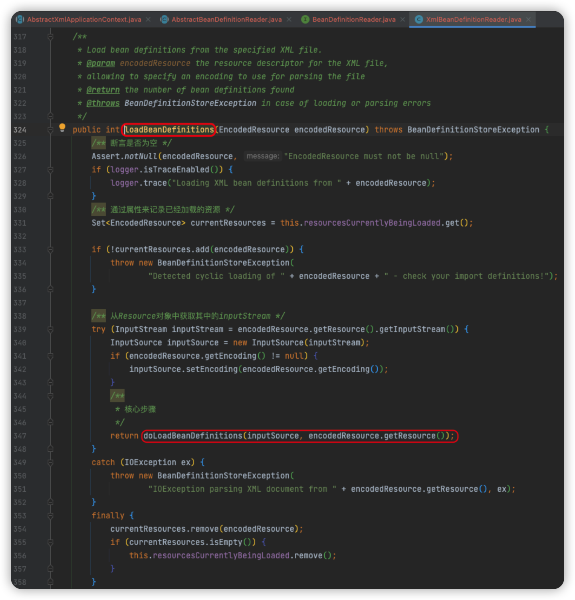Click the class icon on XmlBeanDefinitionReader tab
This screenshot has height=600, width=575.
419,20
